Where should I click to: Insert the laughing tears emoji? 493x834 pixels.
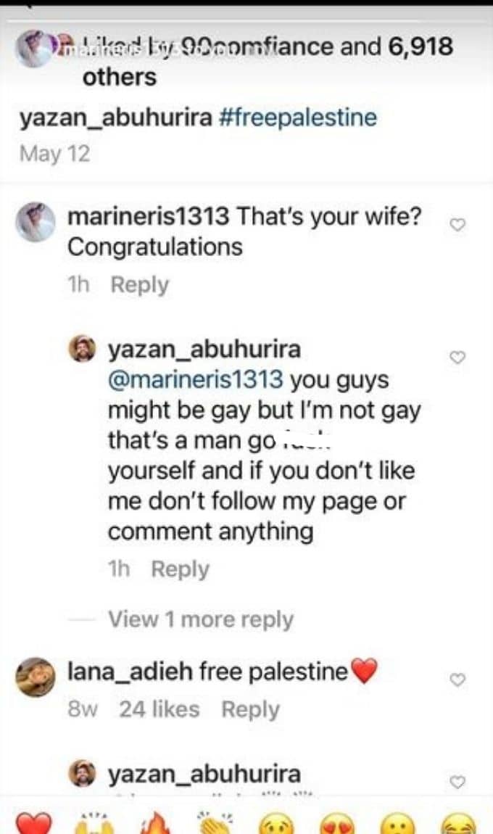tap(458, 823)
